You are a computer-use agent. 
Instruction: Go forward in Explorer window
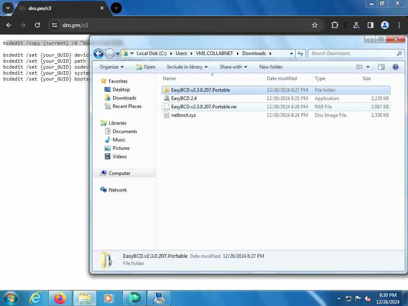point(110,54)
